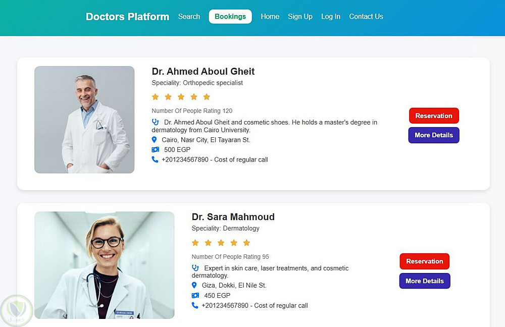Screen dimensions: 505x327
Task: Click the location pin beside Cairo, Nasr City
Action: (x=155, y=140)
